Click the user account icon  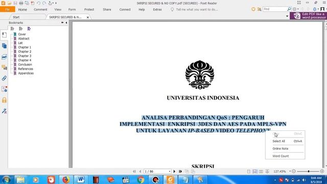(x=322, y=9)
